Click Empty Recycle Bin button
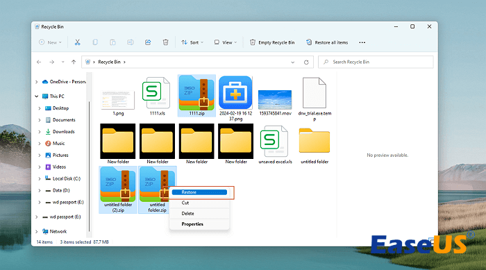This screenshot has height=270, width=486. coord(272,42)
